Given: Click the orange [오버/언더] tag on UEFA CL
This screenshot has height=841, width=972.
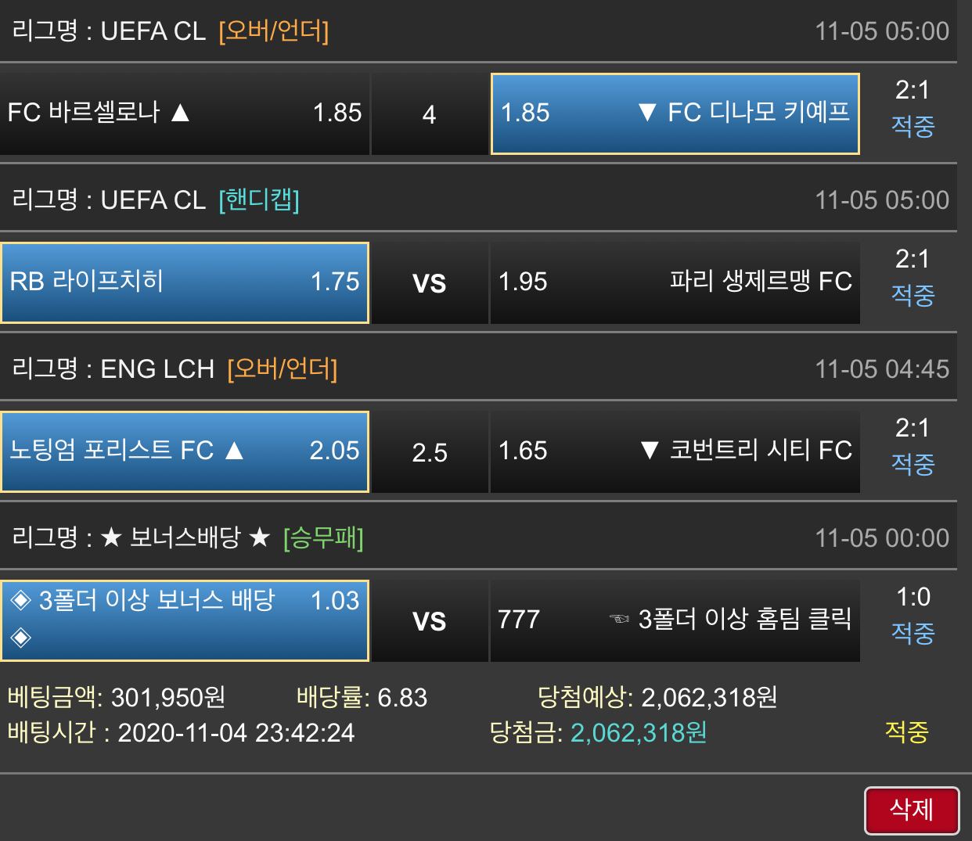Looking at the screenshot, I should tap(274, 31).
